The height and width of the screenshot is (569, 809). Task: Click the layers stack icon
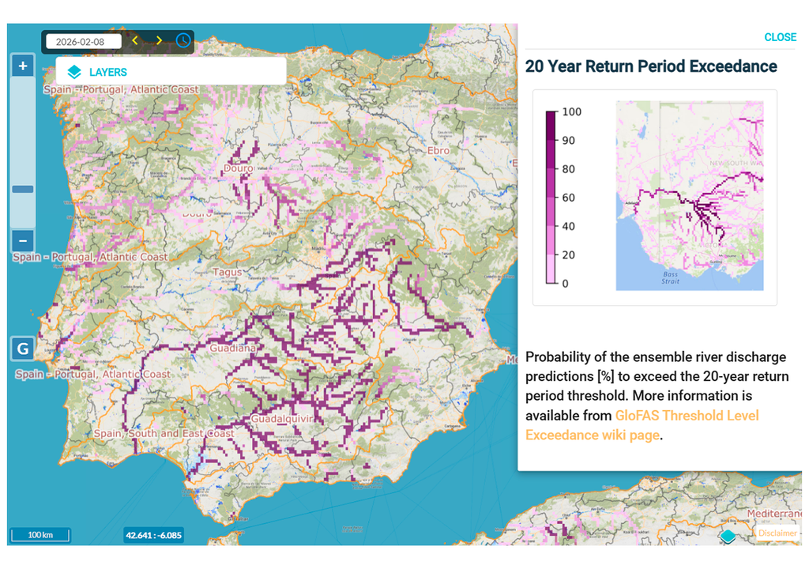[x=73, y=72]
